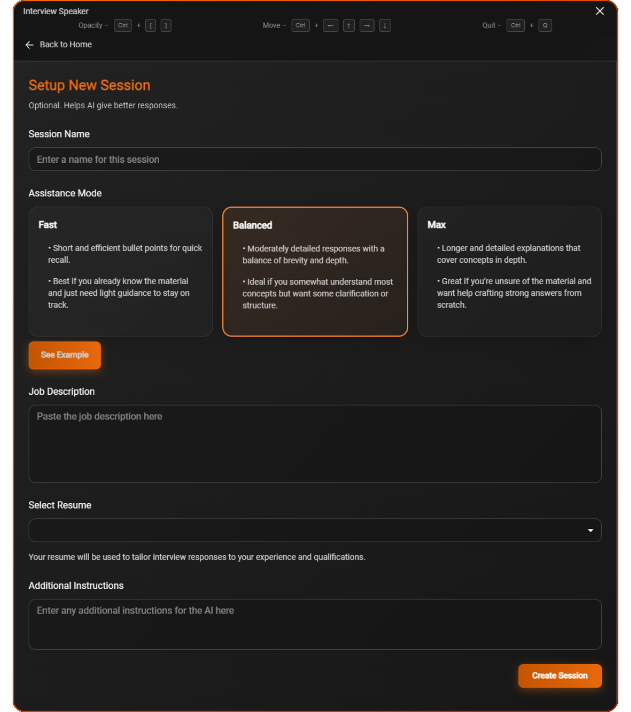
Task: Click the resume dropdown caret arrow
Action: point(590,531)
